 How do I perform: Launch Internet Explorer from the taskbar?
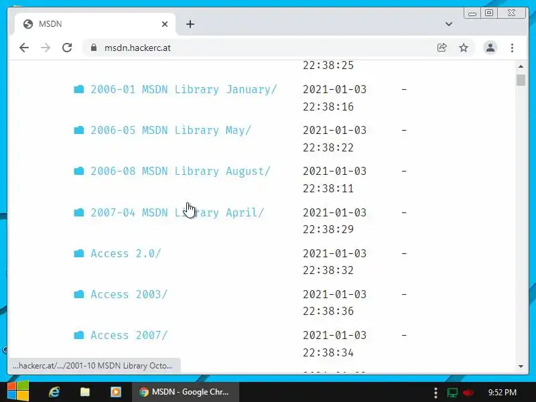tap(54, 392)
